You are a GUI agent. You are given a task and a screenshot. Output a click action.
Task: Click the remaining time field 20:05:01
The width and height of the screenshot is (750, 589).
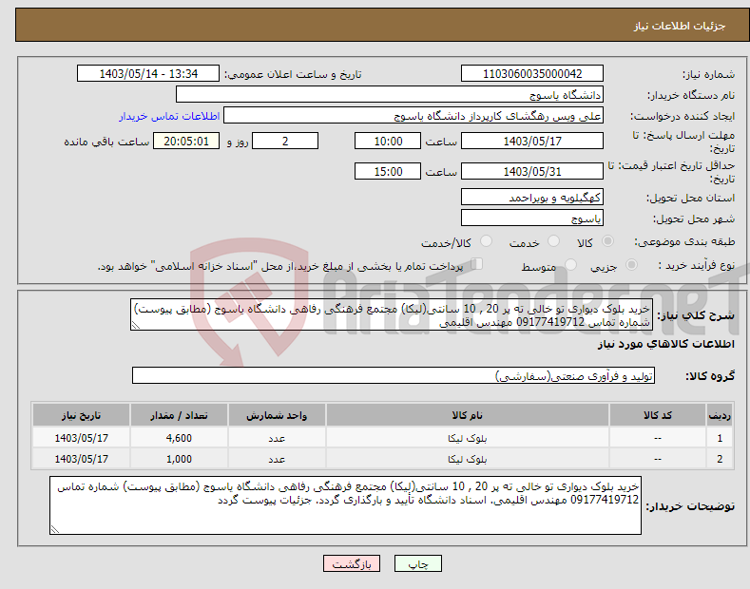pyautogui.click(x=186, y=141)
